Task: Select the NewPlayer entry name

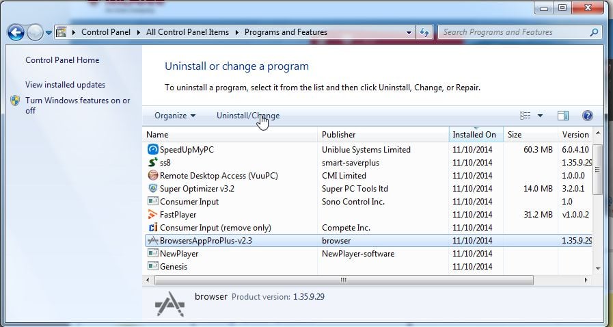Action: point(179,254)
